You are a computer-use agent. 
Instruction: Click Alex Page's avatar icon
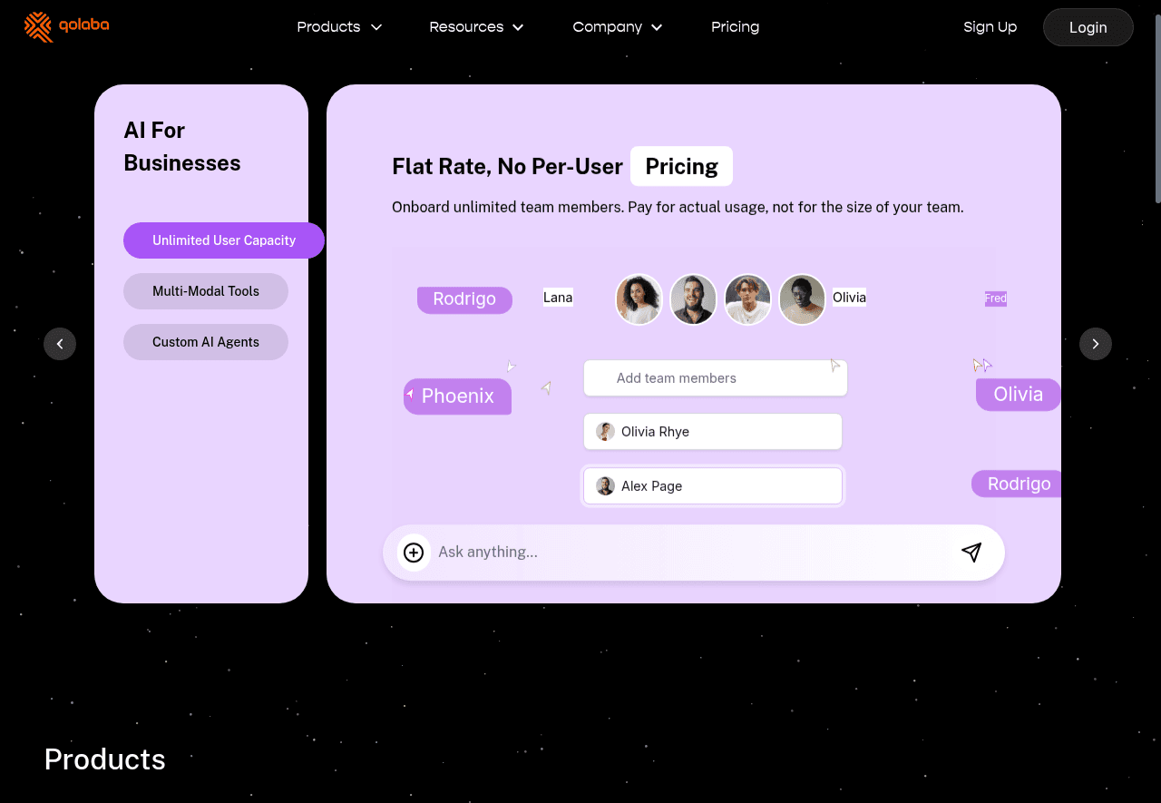click(x=605, y=486)
